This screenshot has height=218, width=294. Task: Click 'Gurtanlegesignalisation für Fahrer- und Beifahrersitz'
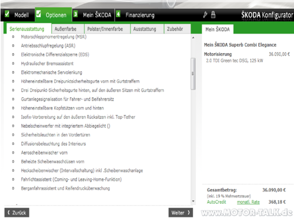coord(68,99)
